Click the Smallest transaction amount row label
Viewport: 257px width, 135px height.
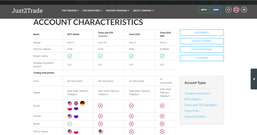(x=43, y=65)
